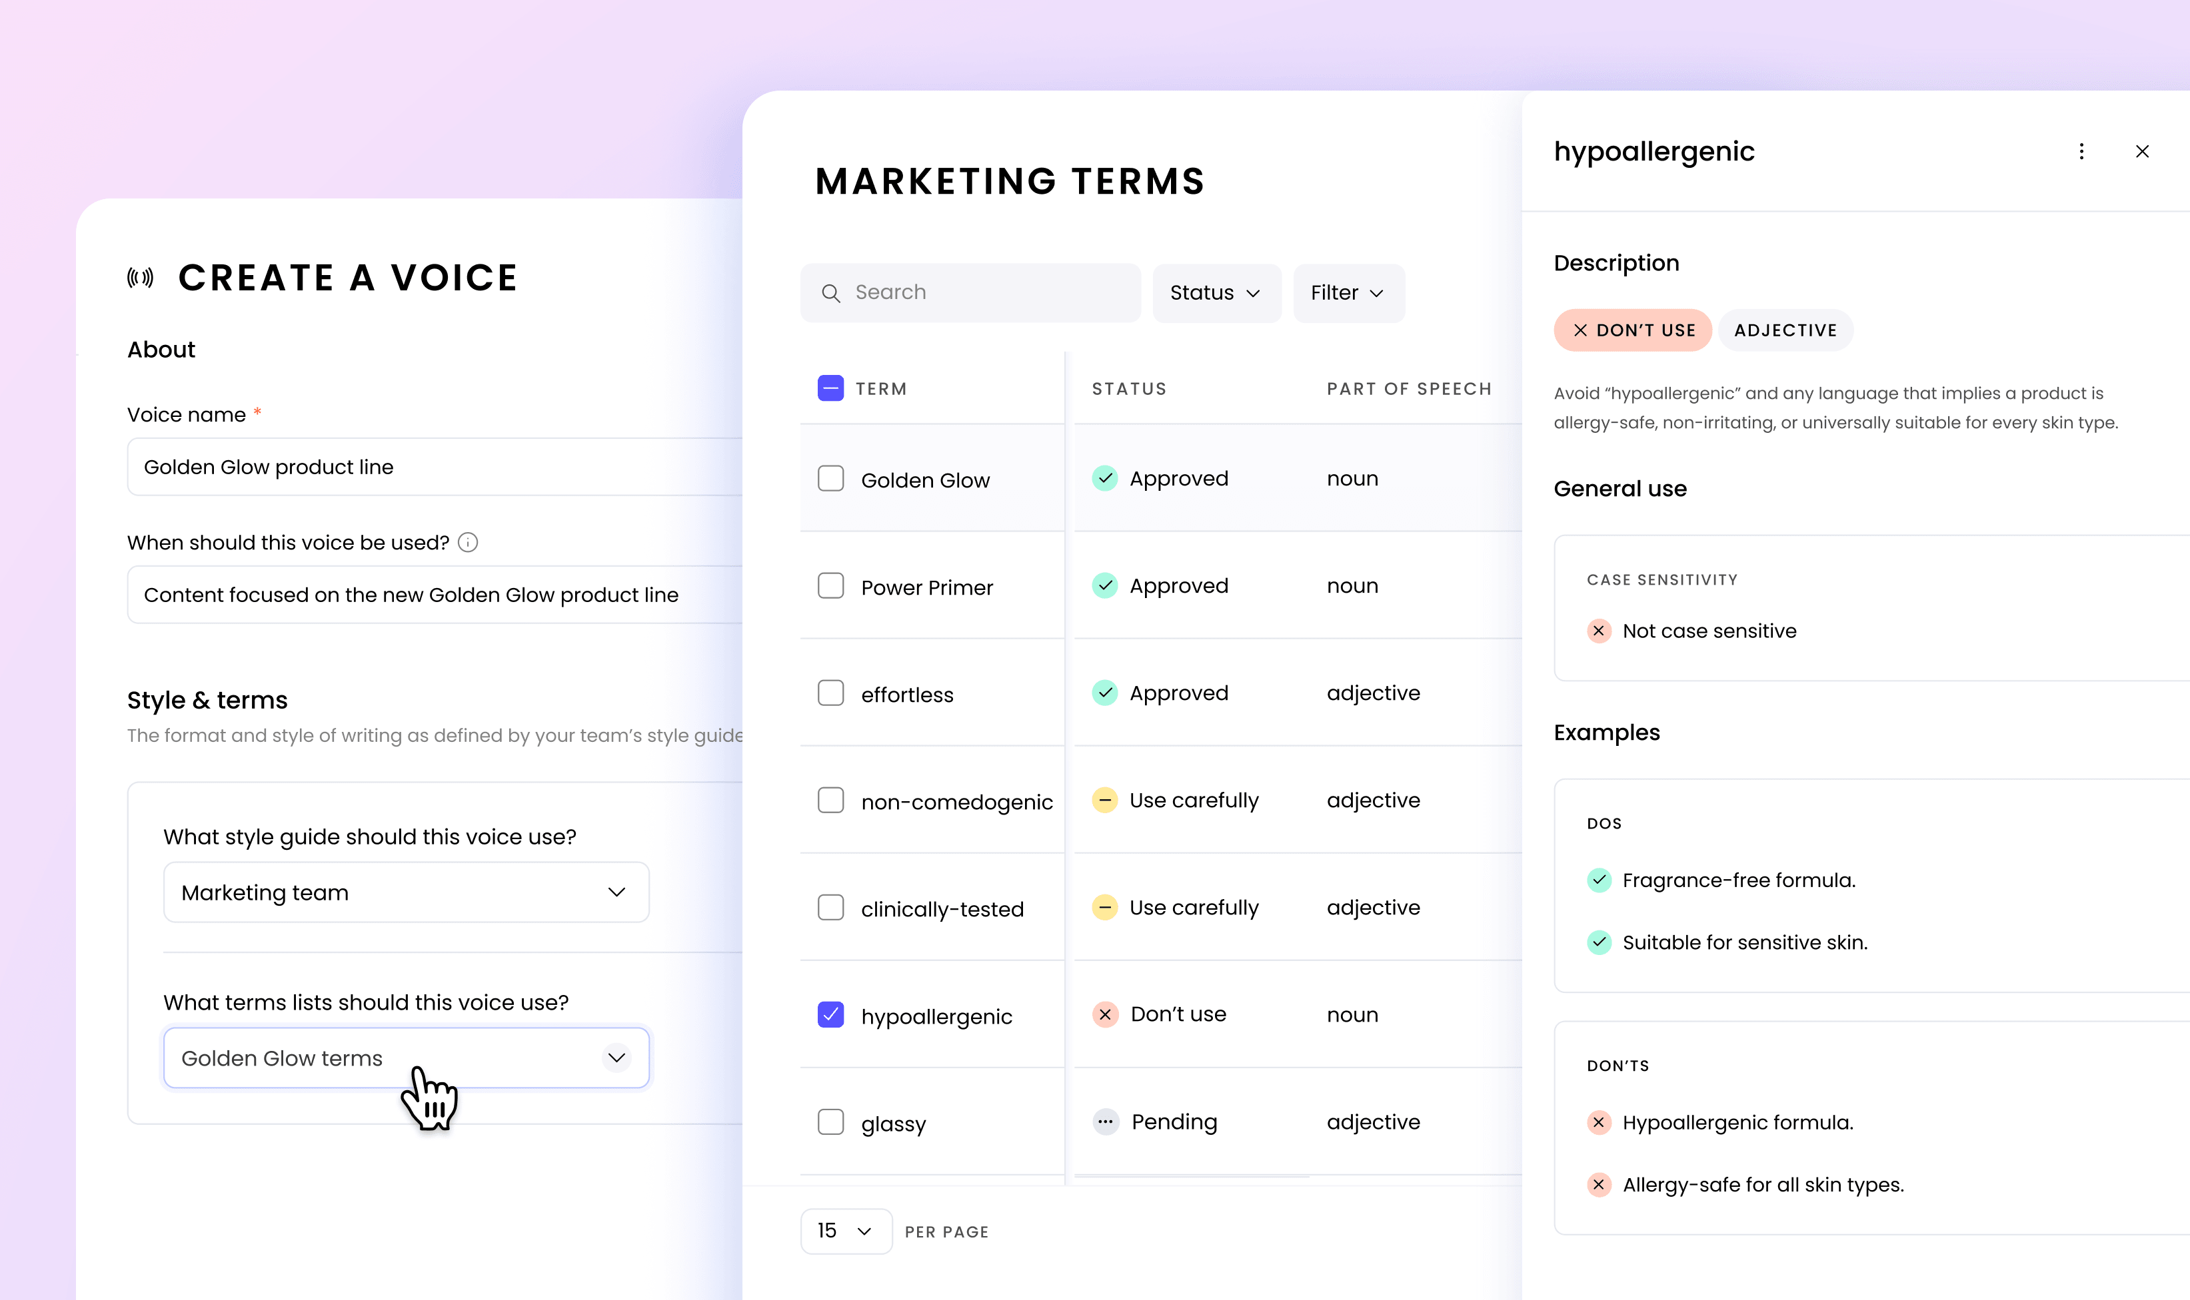Image resolution: width=2190 pixels, height=1300 pixels.
Task: Click the search magnifier icon
Action: pyautogui.click(x=831, y=292)
